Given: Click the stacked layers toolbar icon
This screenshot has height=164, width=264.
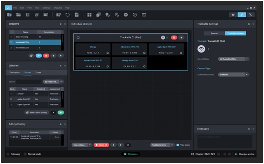Looking at the screenshot, I should tap(98, 15).
